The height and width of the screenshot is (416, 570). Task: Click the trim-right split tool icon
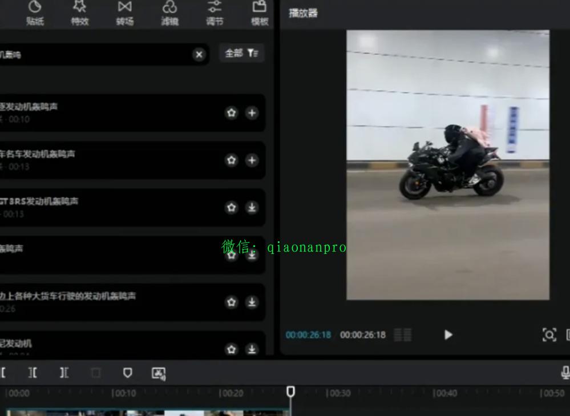pos(64,373)
